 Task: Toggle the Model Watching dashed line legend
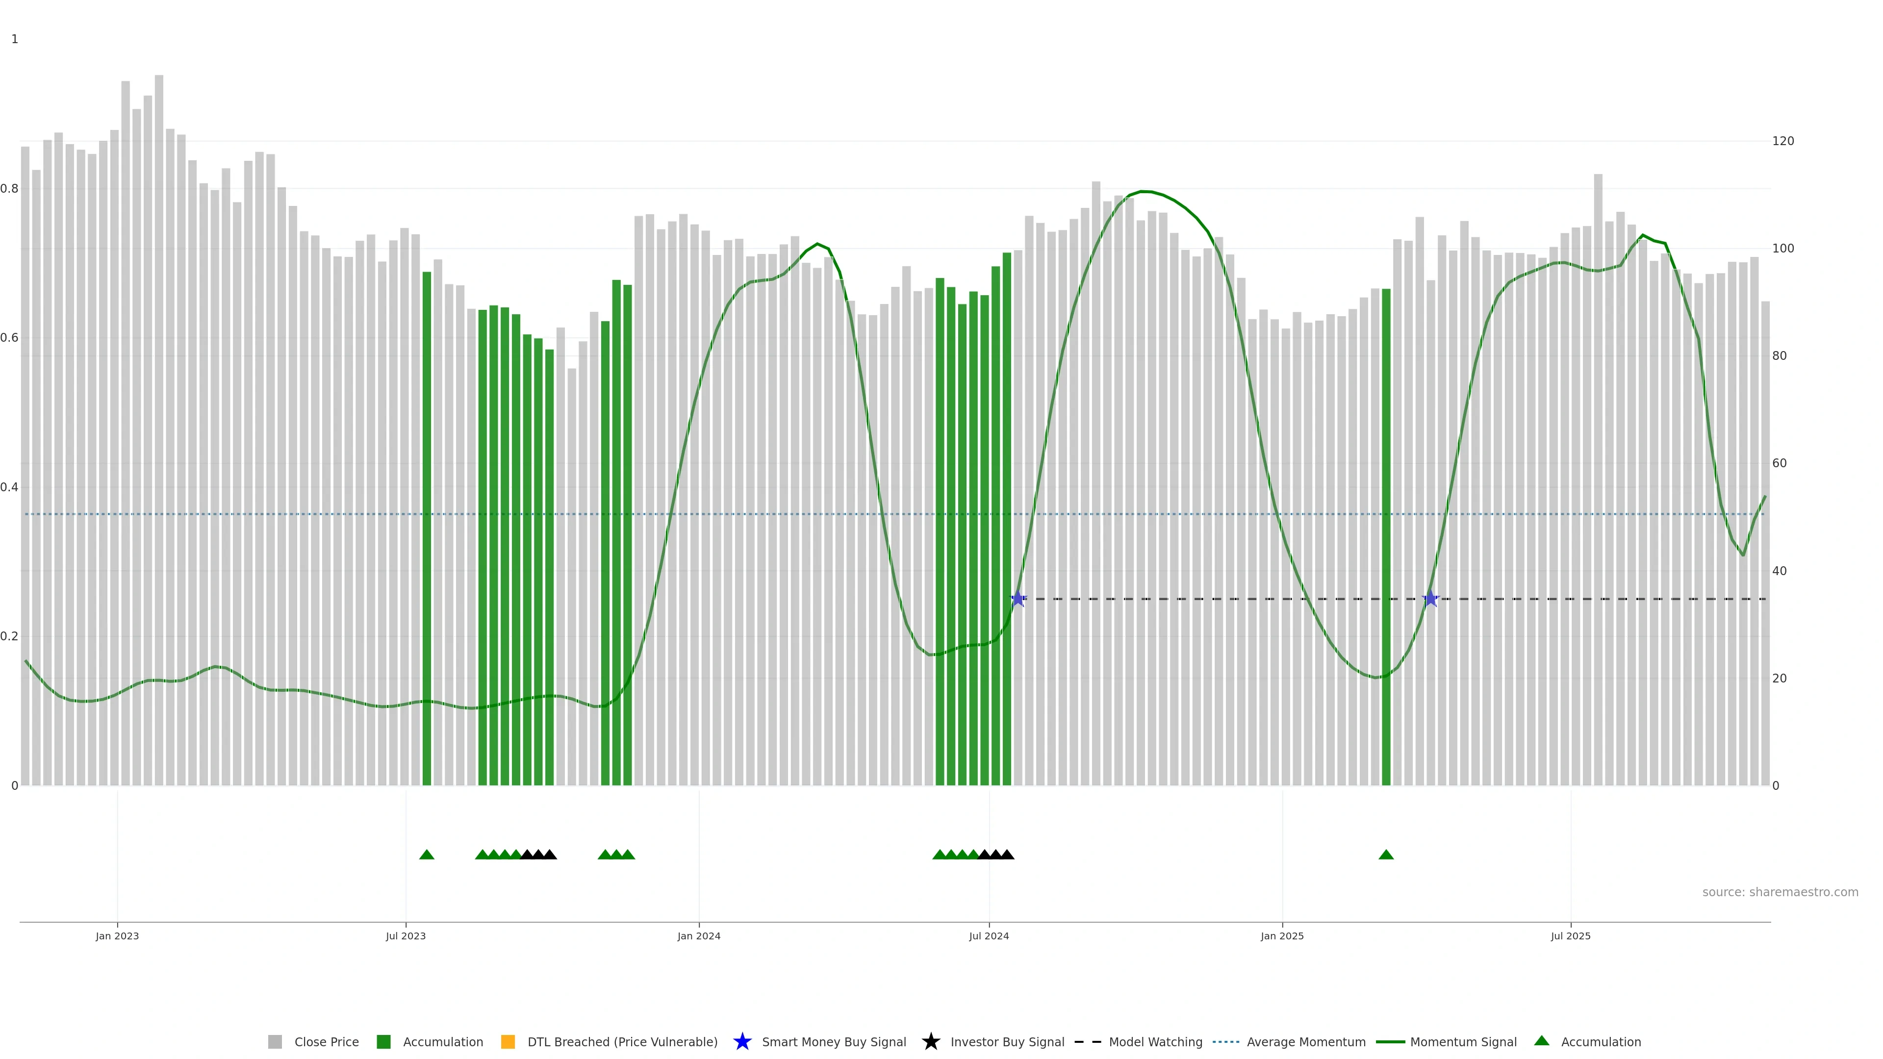coord(1087,1042)
